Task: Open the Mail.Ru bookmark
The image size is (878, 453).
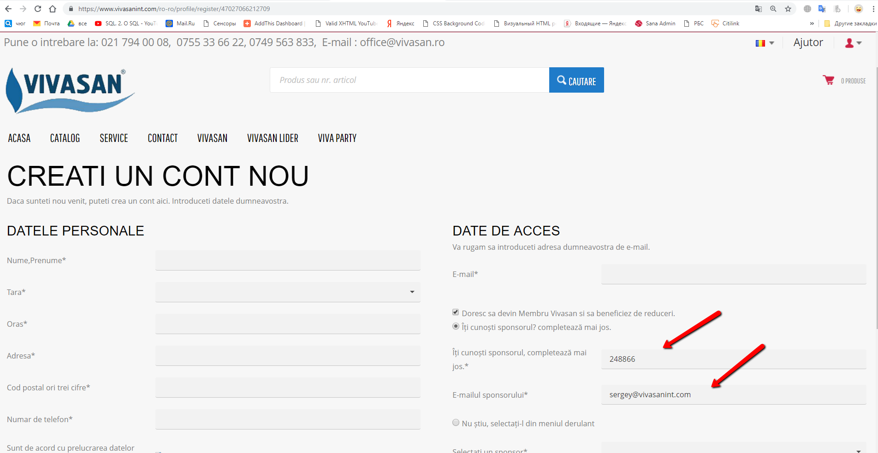Action: 180,24
